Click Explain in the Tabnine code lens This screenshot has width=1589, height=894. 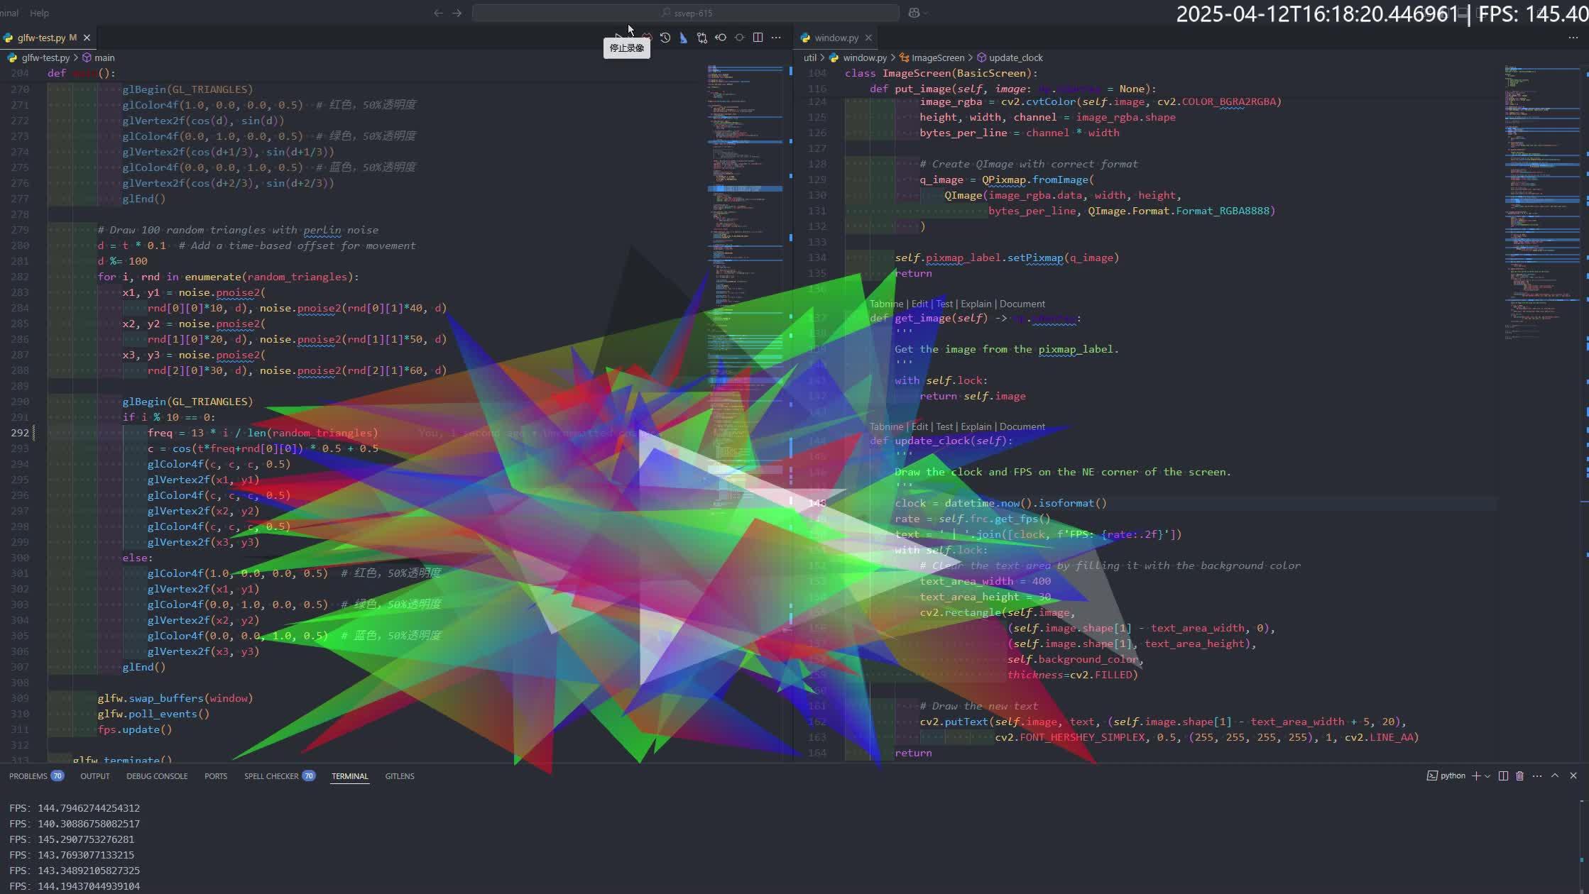(976, 304)
